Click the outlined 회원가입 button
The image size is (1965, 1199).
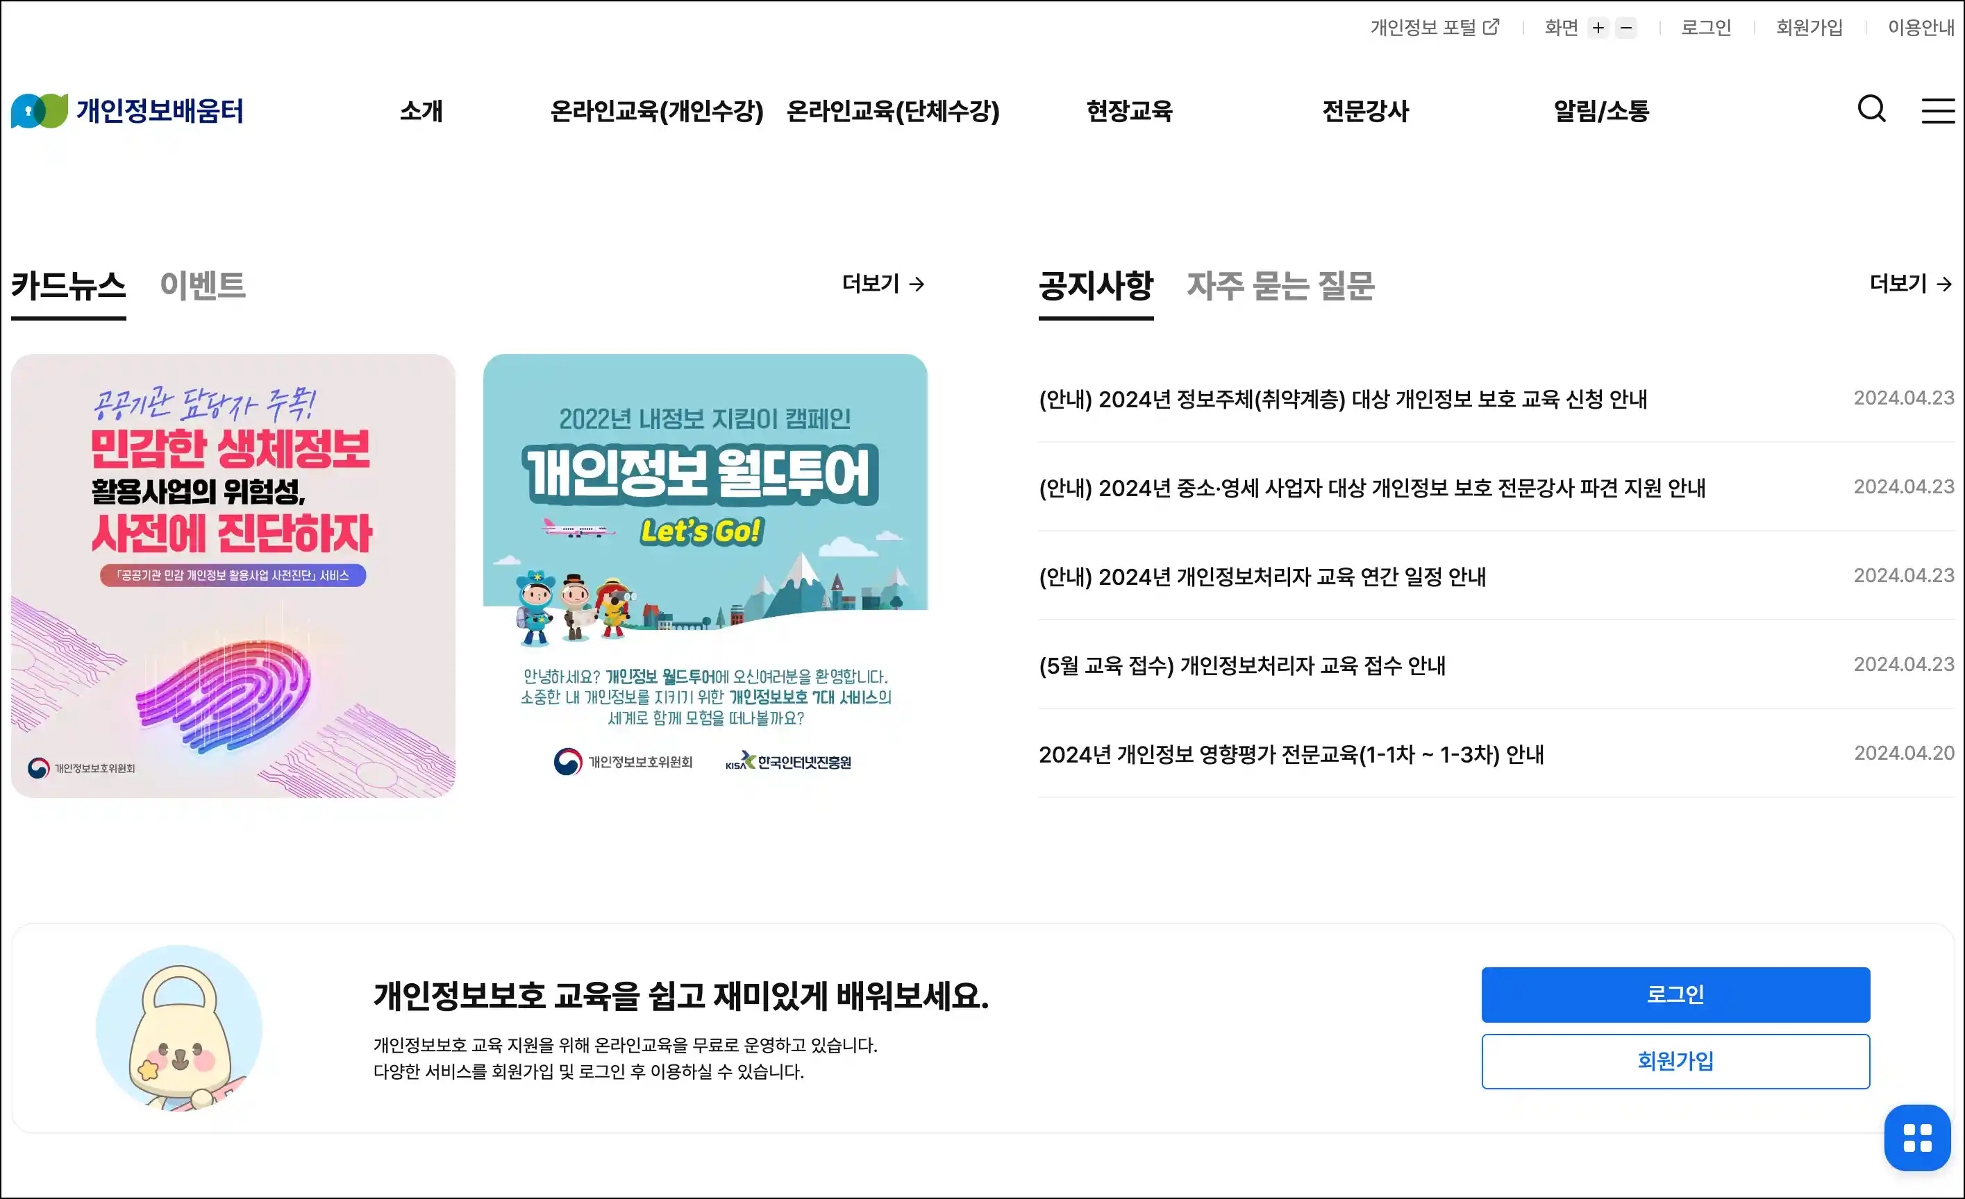(1675, 1060)
